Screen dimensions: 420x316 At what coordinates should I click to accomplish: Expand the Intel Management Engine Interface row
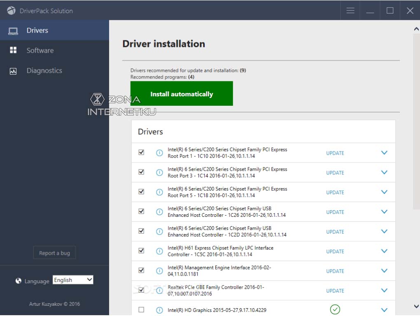pos(384,271)
